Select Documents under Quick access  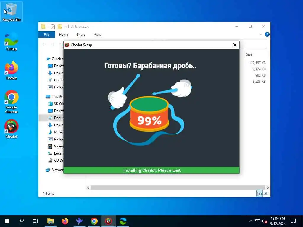click(x=56, y=80)
